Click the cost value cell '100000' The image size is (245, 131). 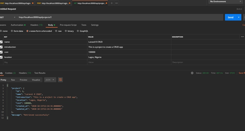coord(129,52)
